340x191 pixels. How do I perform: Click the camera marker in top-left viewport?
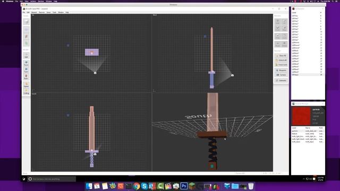[x=95, y=73]
